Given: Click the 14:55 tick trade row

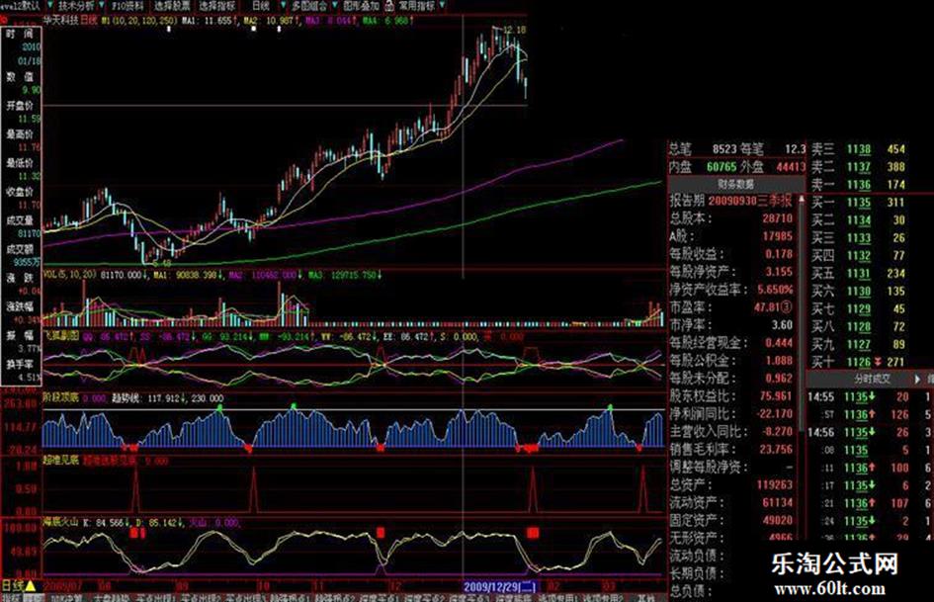Looking at the screenshot, I should click(870, 396).
